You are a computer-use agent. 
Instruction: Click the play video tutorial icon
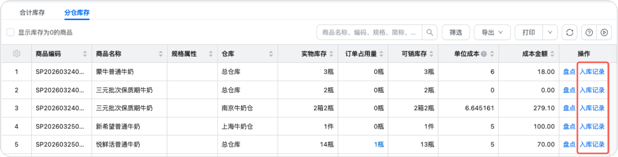(x=604, y=32)
